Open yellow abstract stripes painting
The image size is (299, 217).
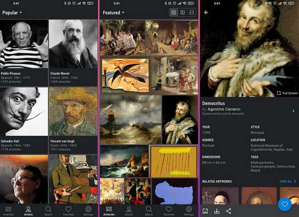tap(173, 162)
